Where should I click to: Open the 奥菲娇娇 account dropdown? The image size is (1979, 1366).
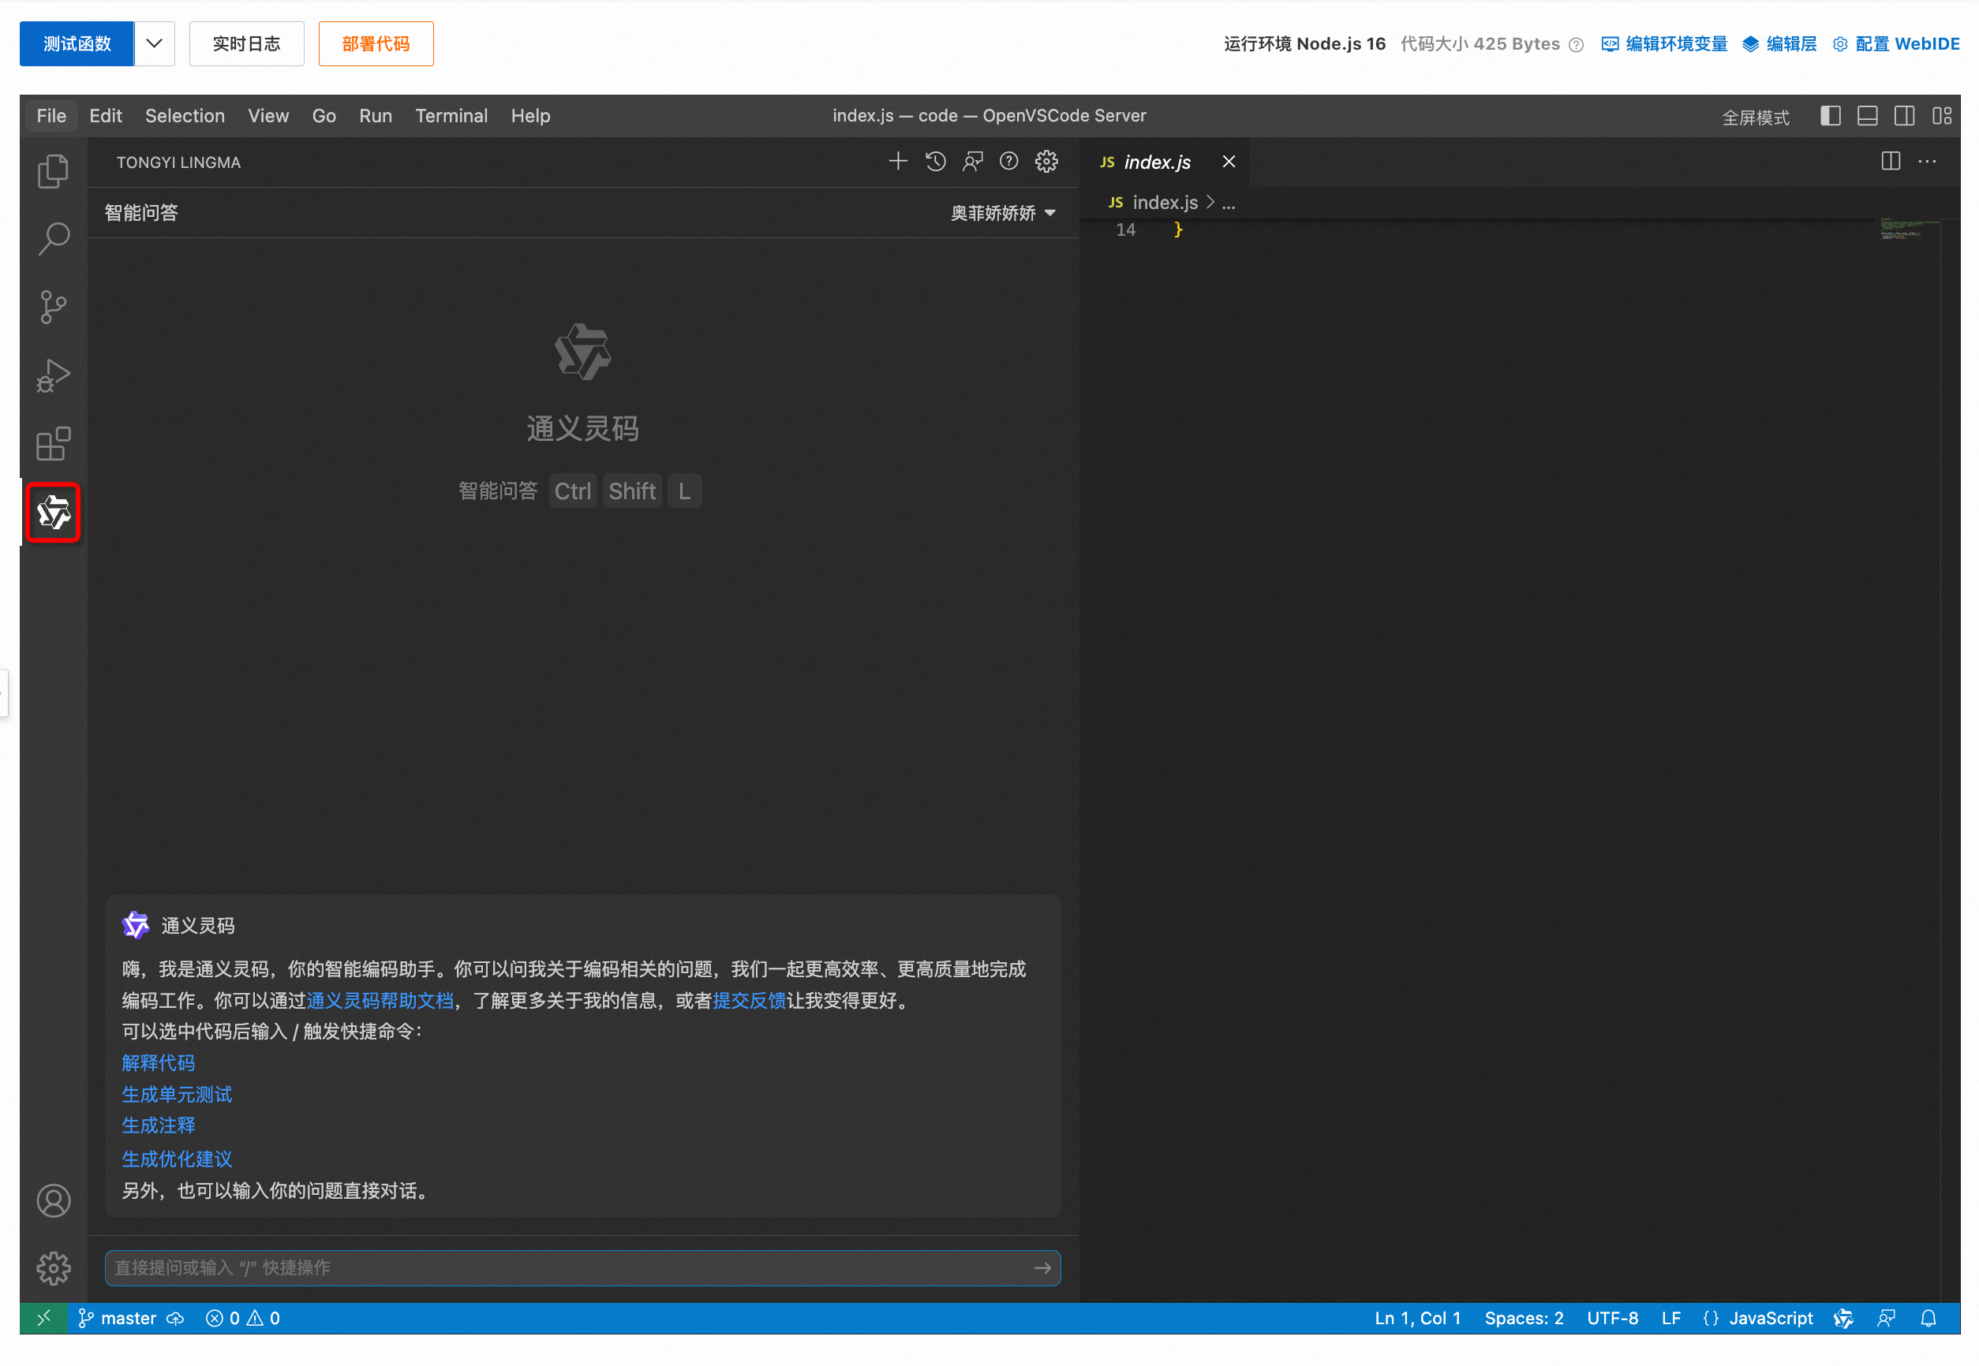pos(1003,212)
